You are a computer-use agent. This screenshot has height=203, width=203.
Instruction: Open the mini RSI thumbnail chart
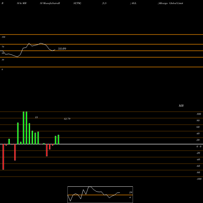100,194
